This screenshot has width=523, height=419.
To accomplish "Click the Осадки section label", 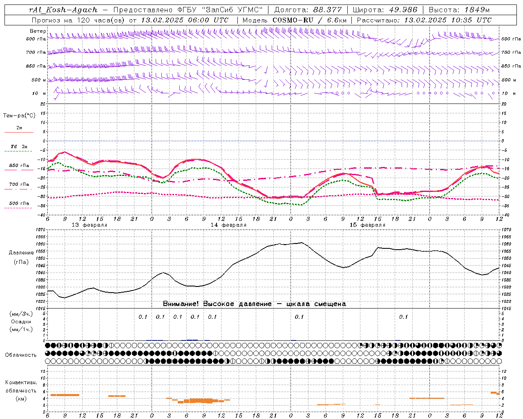I will pos(21,322).
